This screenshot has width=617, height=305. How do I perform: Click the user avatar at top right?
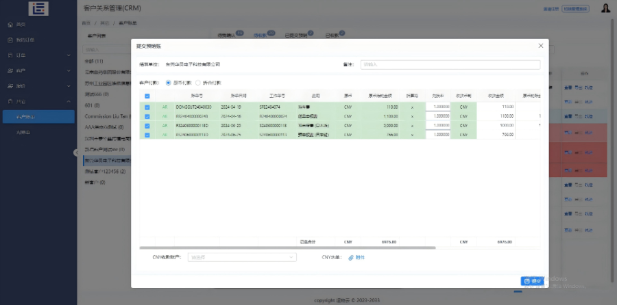click(605, 8)
